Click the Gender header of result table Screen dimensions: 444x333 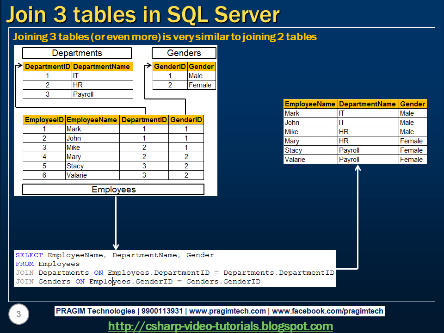413,104
